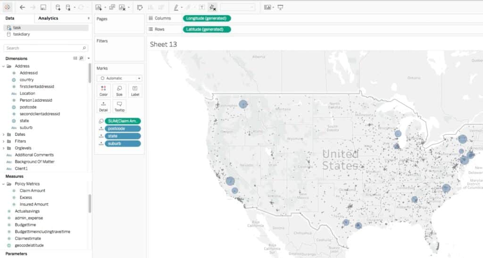
Task: Click the Back arrow in the toolbar
Action: click(23, 8)
